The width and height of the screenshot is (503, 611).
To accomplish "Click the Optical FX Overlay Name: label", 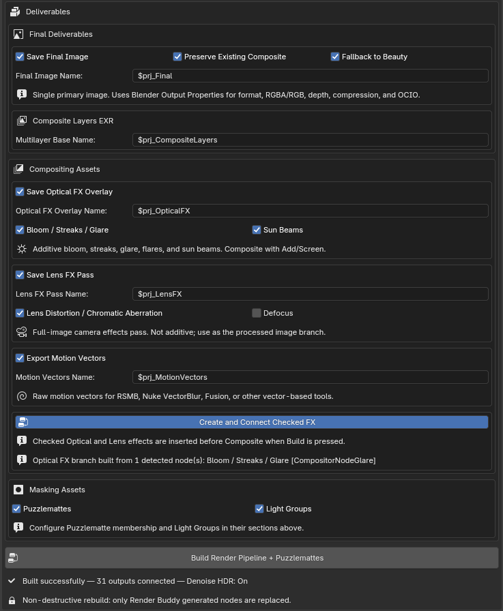I will [61, 211].
